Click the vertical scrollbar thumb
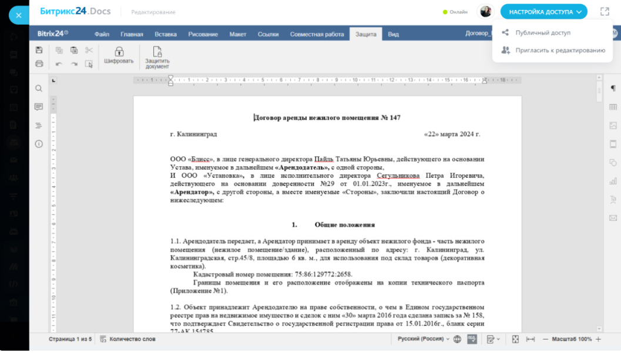This screenshot has width=621, height=353. point(599,90)
